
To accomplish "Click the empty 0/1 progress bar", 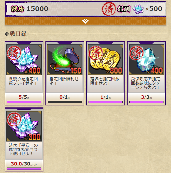I will pos(65,102).
